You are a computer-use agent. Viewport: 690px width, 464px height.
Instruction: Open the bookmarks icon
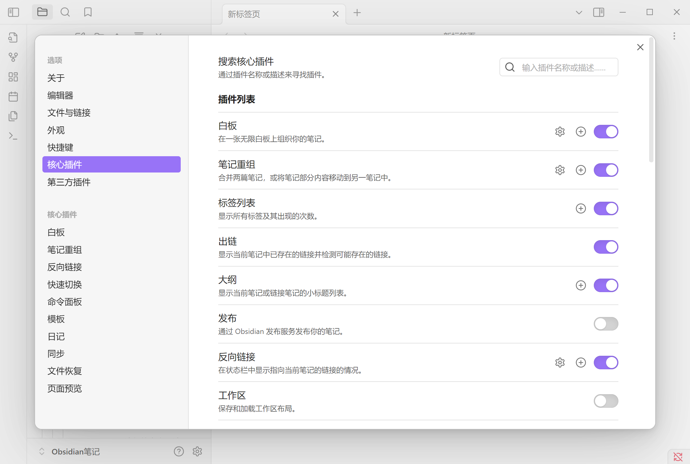88,12
